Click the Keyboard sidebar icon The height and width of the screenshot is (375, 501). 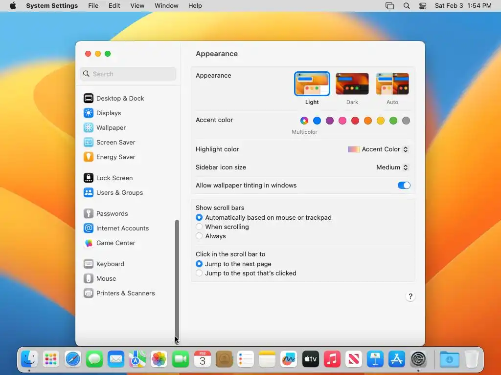coord(89,264)
